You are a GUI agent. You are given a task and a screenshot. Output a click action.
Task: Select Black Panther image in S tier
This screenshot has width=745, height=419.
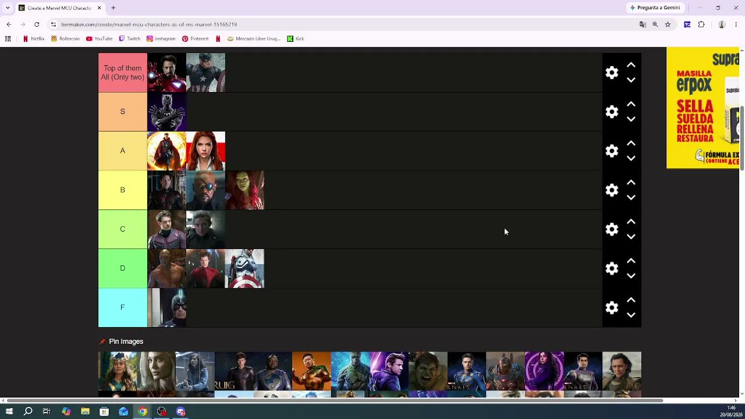coord(166,112)
